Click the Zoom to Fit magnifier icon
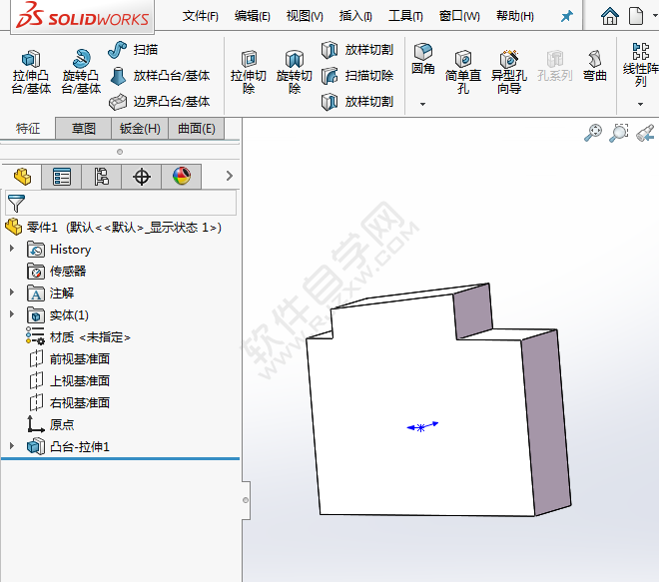659x582 pixels. (x=593, y=133)
